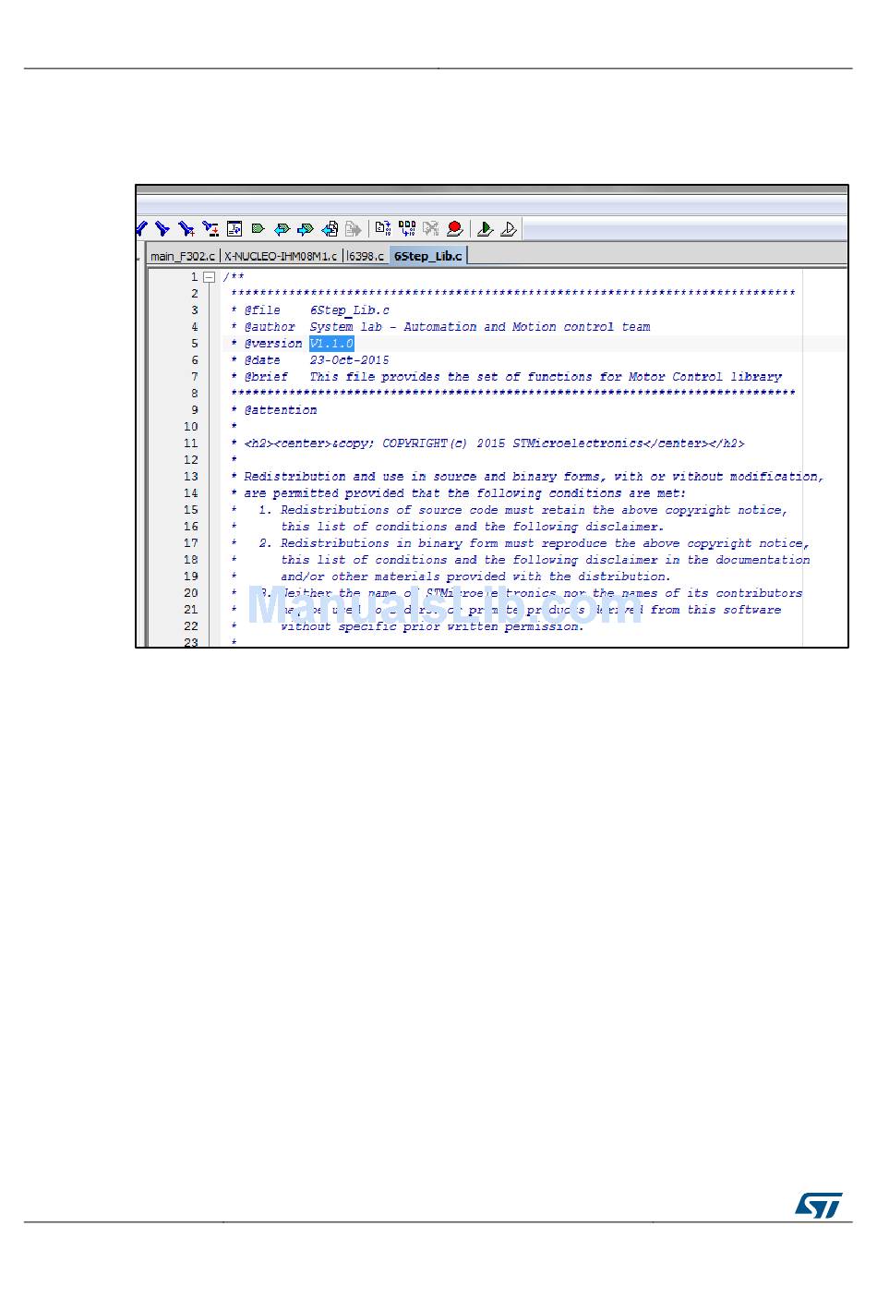Image resolution: width=877 pixels, height=1311 pixels.
Task: Click the 'Redistribution and use in source' line
Action: (526, 477)
